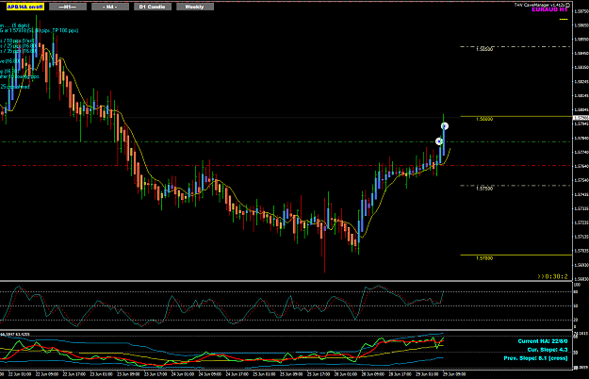
Task: Toggle the APB/HA on/off button
Action: pyautogui.click(x=25, y=7)
